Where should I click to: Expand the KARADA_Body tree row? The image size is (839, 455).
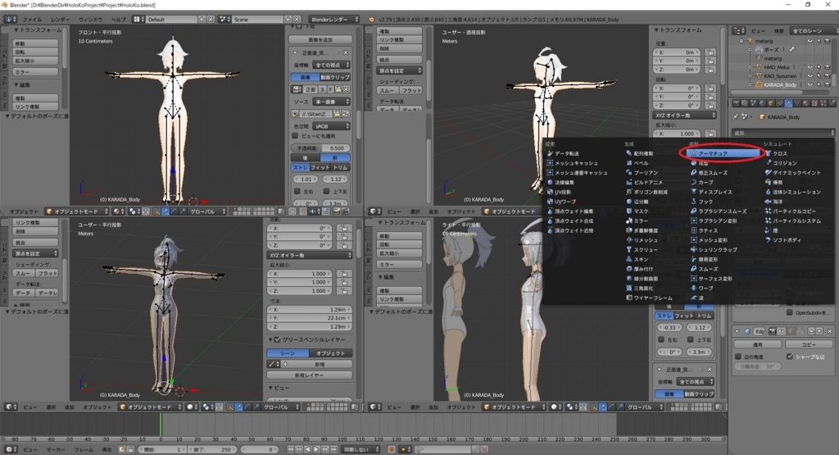coord(751,84)
